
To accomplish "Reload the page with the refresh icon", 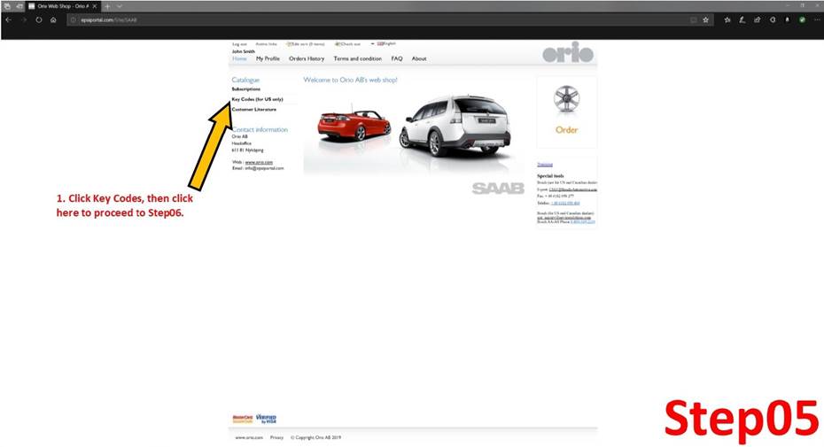I will [39, 20].
